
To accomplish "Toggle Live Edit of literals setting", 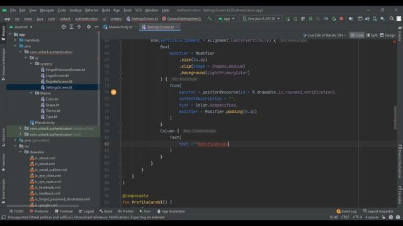I will point(324,35).
